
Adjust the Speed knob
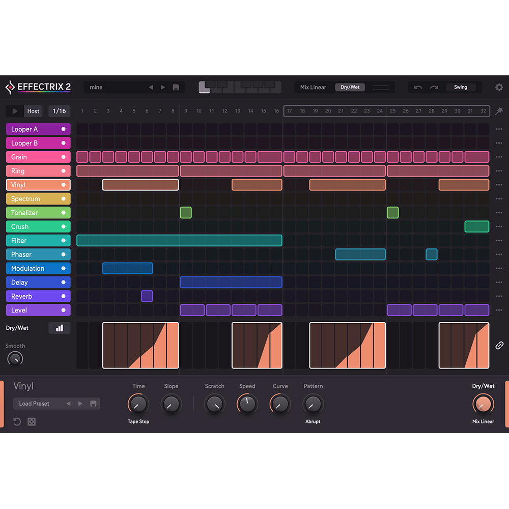coord(247,404)
